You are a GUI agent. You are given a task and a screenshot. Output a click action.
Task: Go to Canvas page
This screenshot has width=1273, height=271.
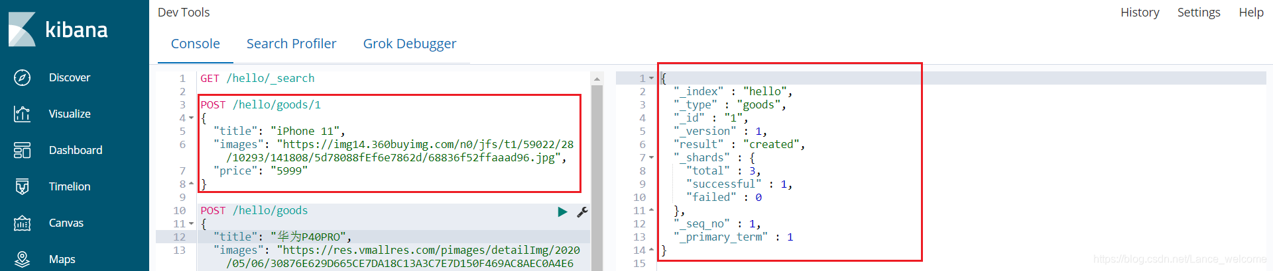click(66, 223)
